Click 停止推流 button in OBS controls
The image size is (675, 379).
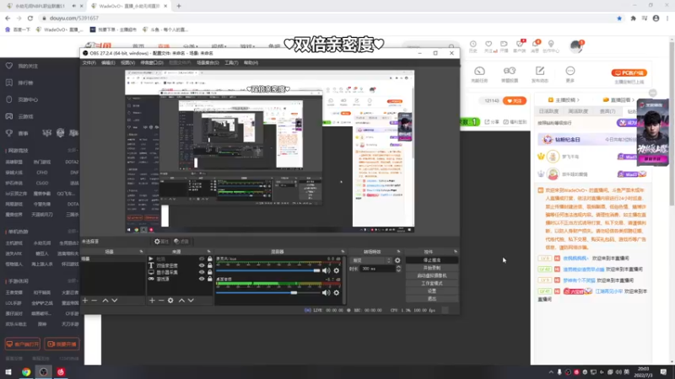coord(432,260)
